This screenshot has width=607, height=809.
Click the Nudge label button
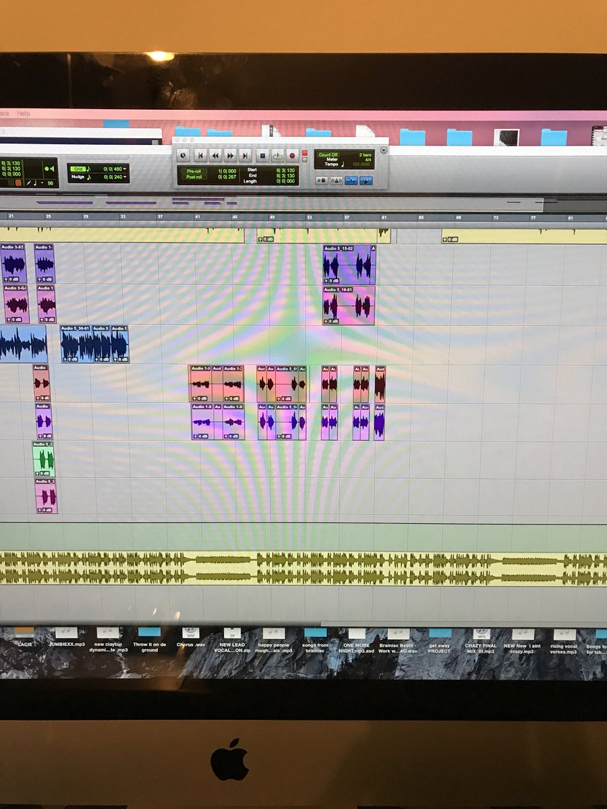click(78, 177)
